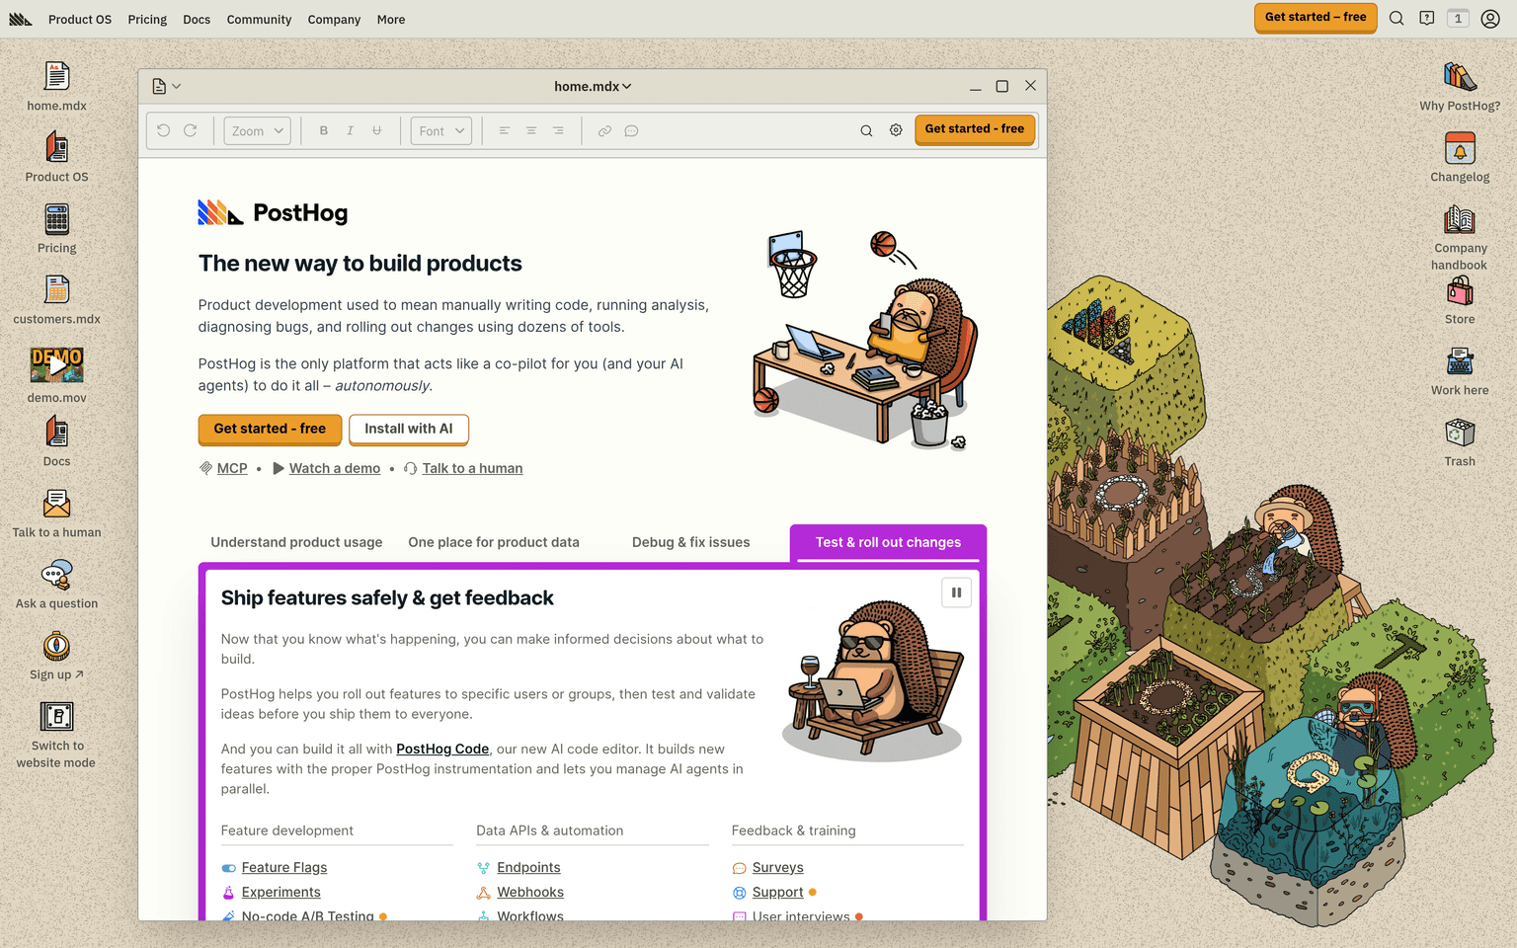Open the Pricing menu item
The width and height of the screenshot is (1517, 948).
click(147, 20)
